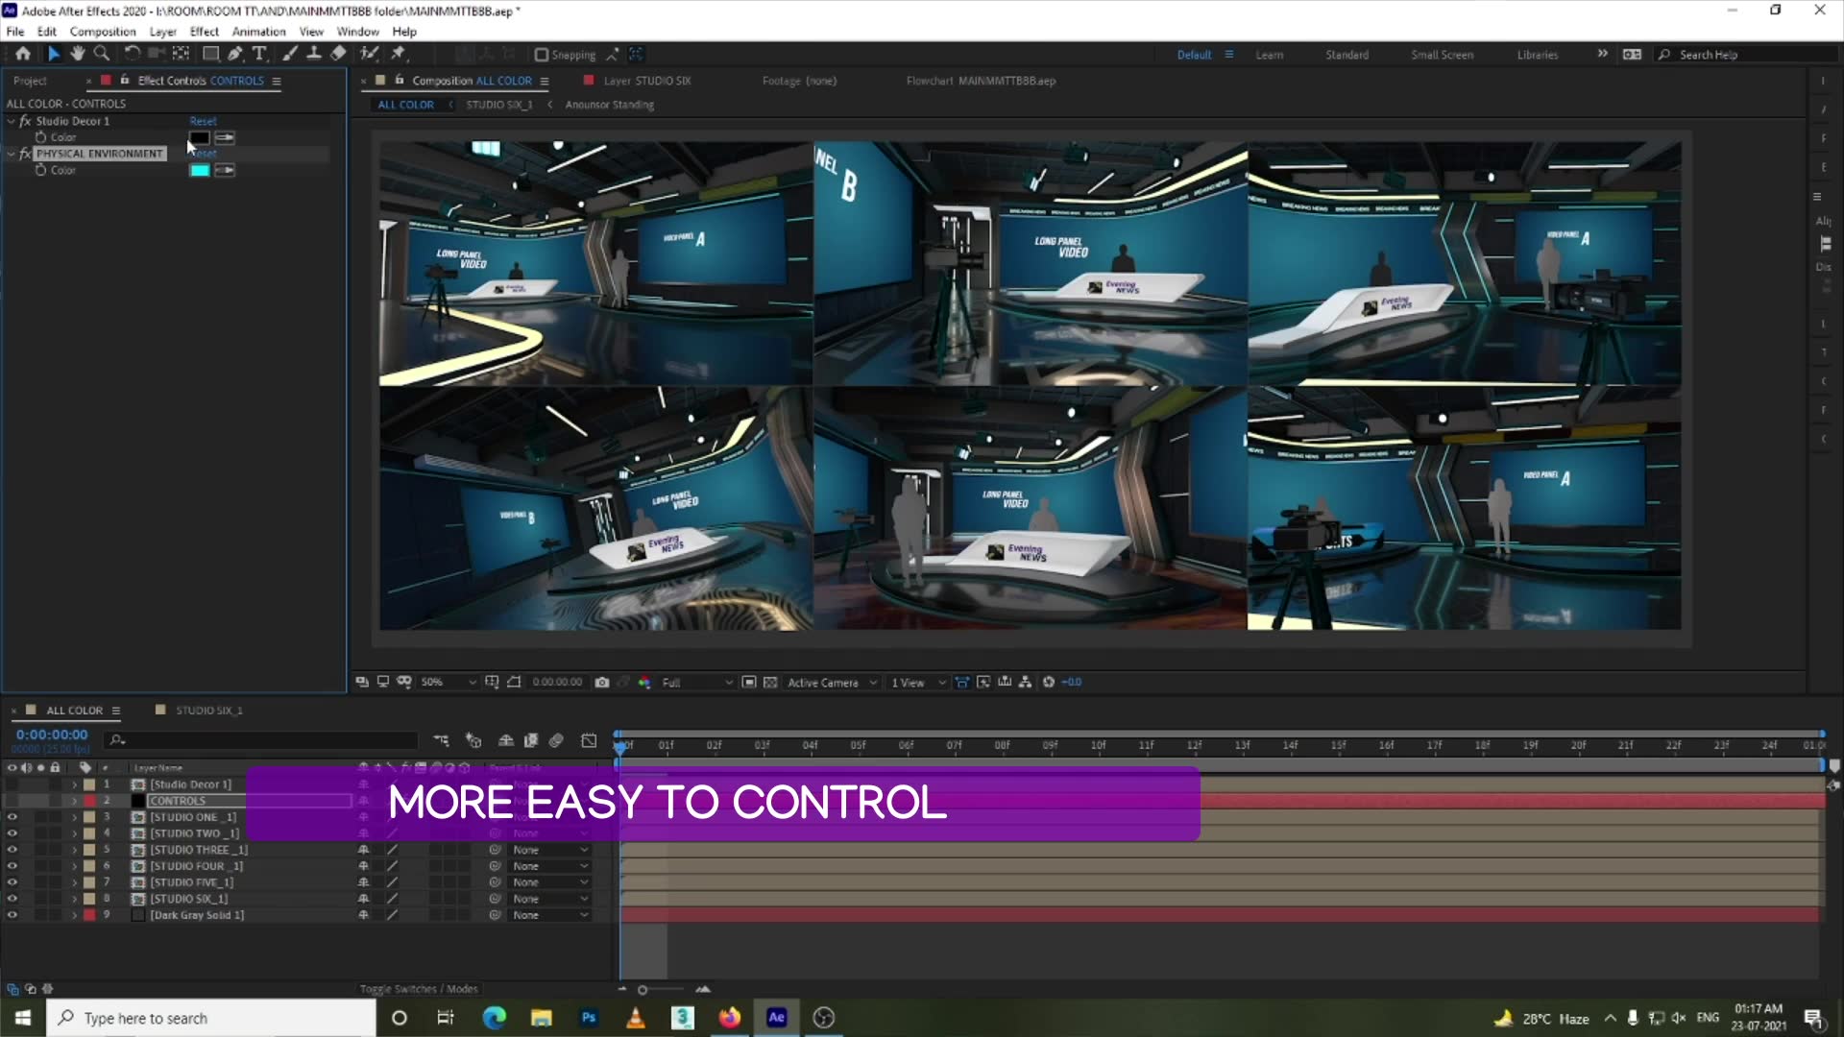
Task: Select the Clone Stamp tool
Action: pyautogui.click(x=314, y=54)
